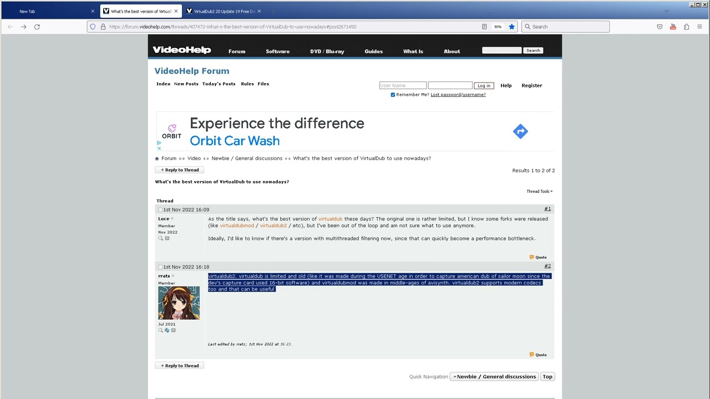The height and width of the screenshot is (399, 710).
Task: Open the Files link
Action: point(263,84)
